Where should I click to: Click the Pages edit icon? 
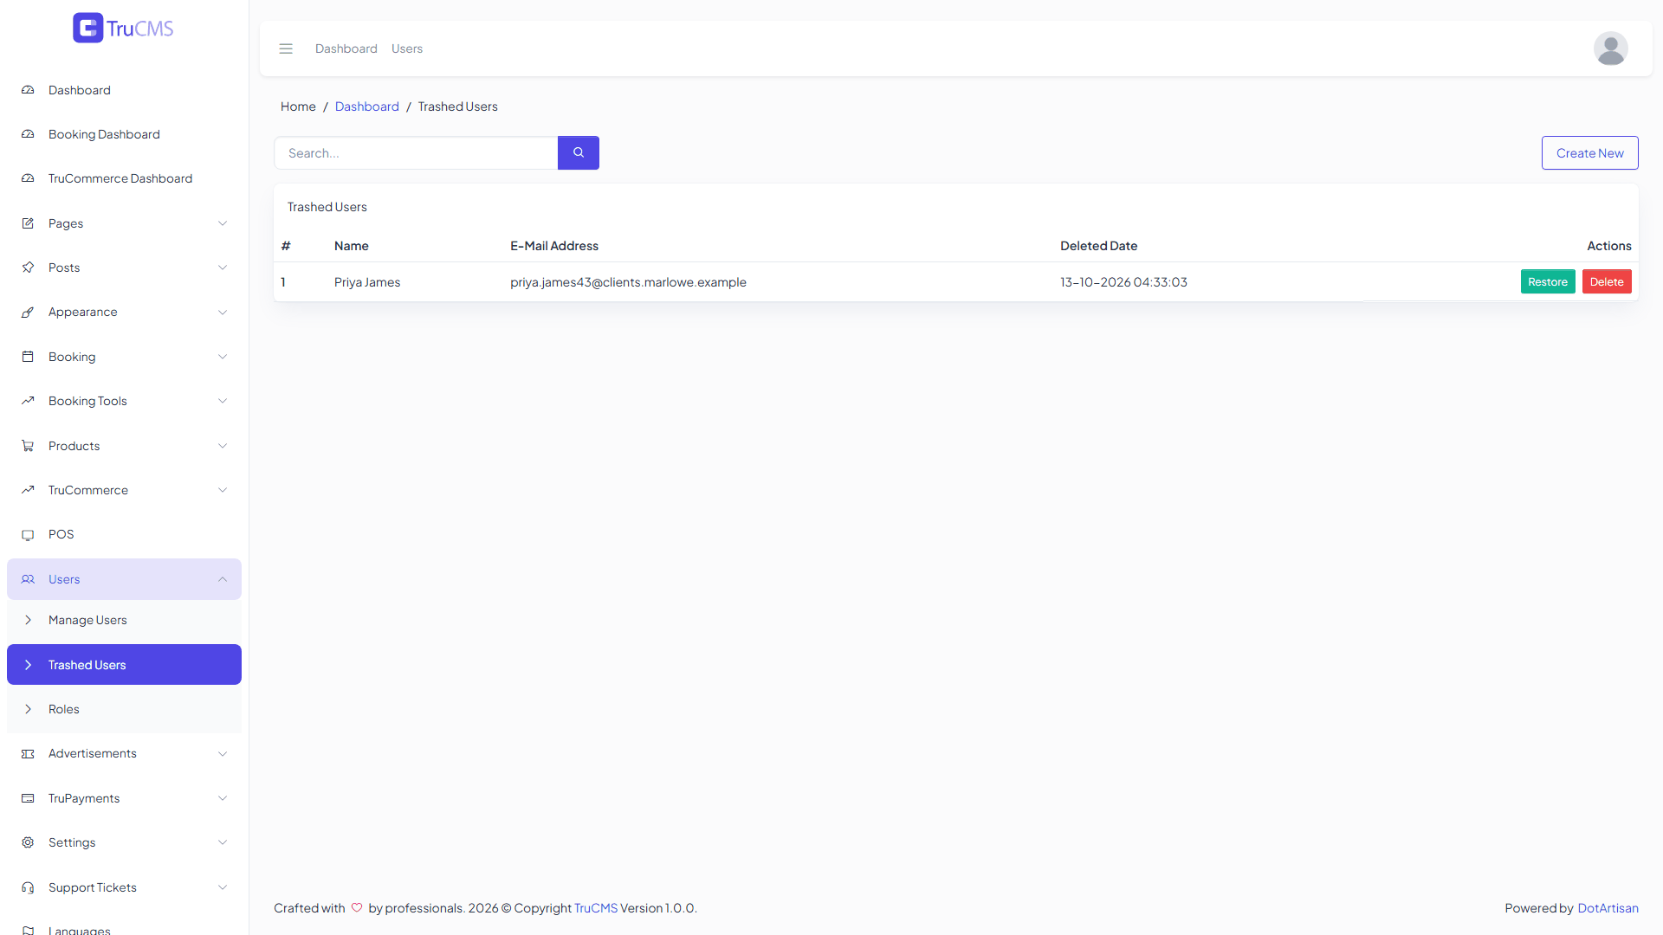28,223
